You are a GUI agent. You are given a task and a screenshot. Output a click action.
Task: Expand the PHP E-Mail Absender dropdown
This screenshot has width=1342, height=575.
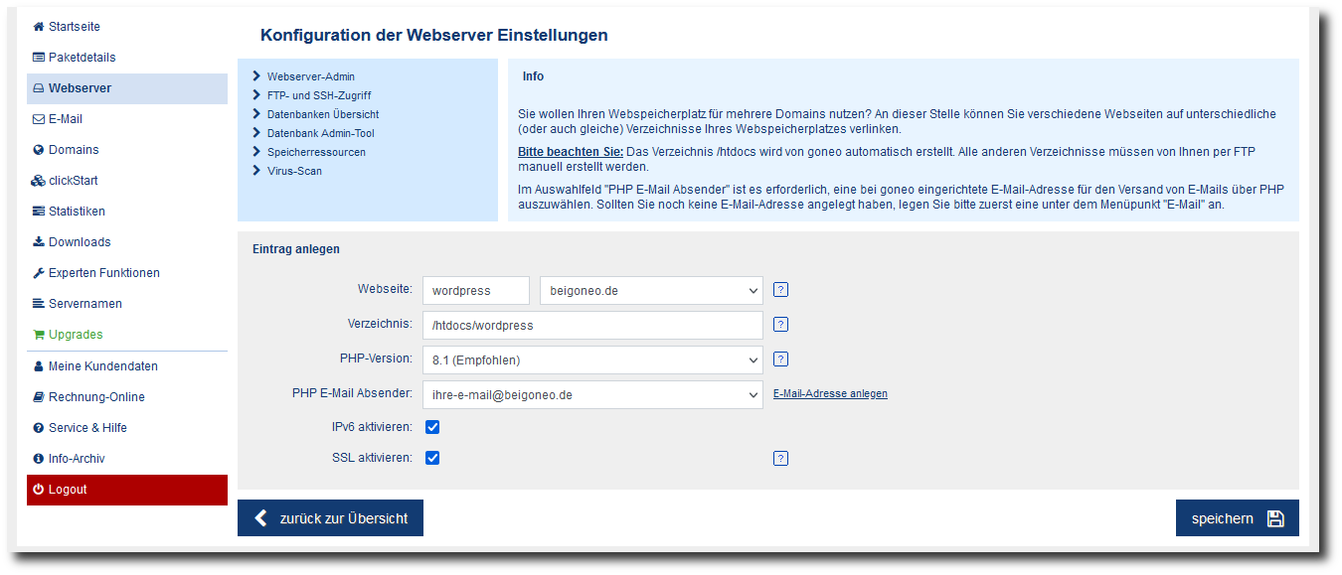pyautogui.click(x=592, y=394)
